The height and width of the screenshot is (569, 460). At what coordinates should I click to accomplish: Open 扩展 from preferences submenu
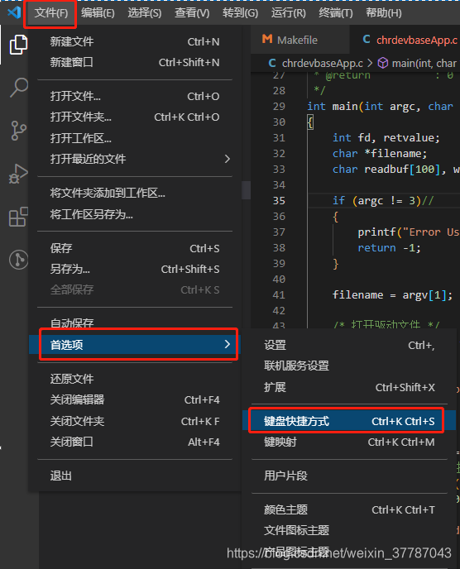click(x=349, y=387)
